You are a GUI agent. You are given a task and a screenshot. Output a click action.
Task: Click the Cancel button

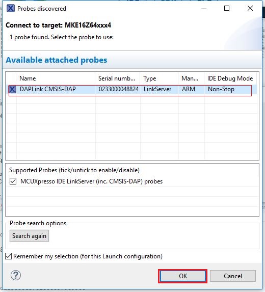tap(233, 276)
